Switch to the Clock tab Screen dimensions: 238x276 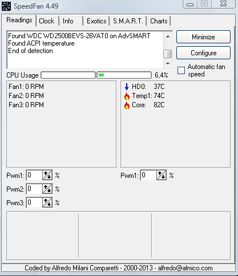click(x=47, y=21)
